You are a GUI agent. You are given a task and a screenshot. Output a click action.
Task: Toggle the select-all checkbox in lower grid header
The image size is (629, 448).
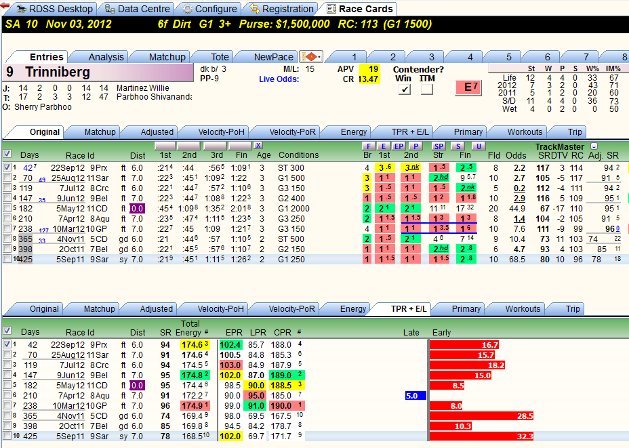click(7, 331)
